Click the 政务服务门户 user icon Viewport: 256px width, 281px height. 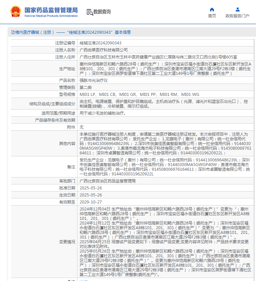(x=238, y=9)
